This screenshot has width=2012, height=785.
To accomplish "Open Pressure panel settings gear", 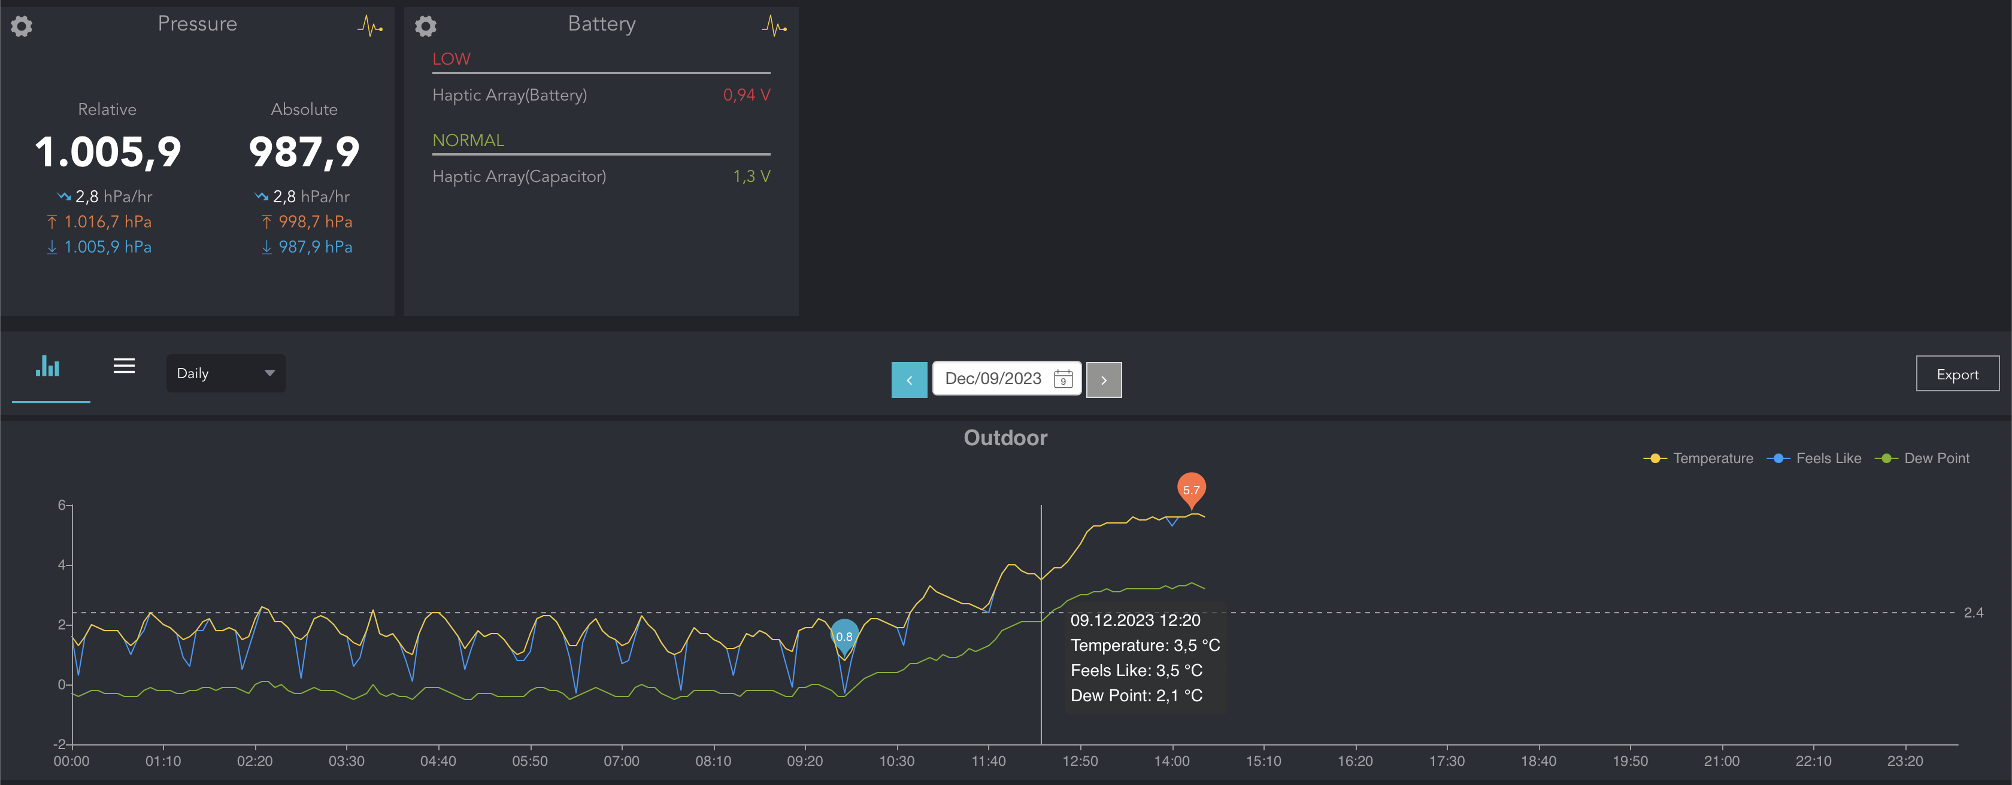I will coord(22,26).
